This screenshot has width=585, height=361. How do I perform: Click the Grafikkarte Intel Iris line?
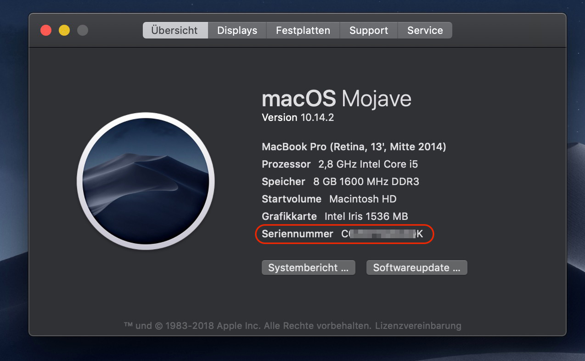click(335, 217)
